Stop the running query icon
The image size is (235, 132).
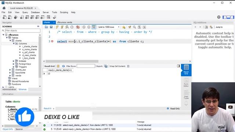click(72, 27)
